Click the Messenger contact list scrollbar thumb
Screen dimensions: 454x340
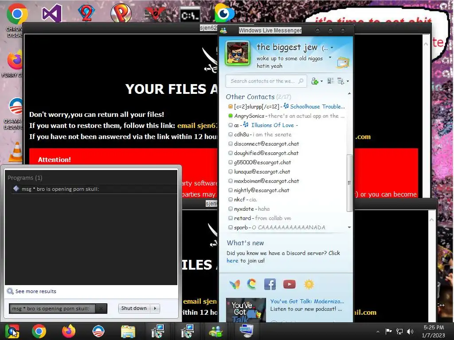pyautogui.click(x=349, y=183)
